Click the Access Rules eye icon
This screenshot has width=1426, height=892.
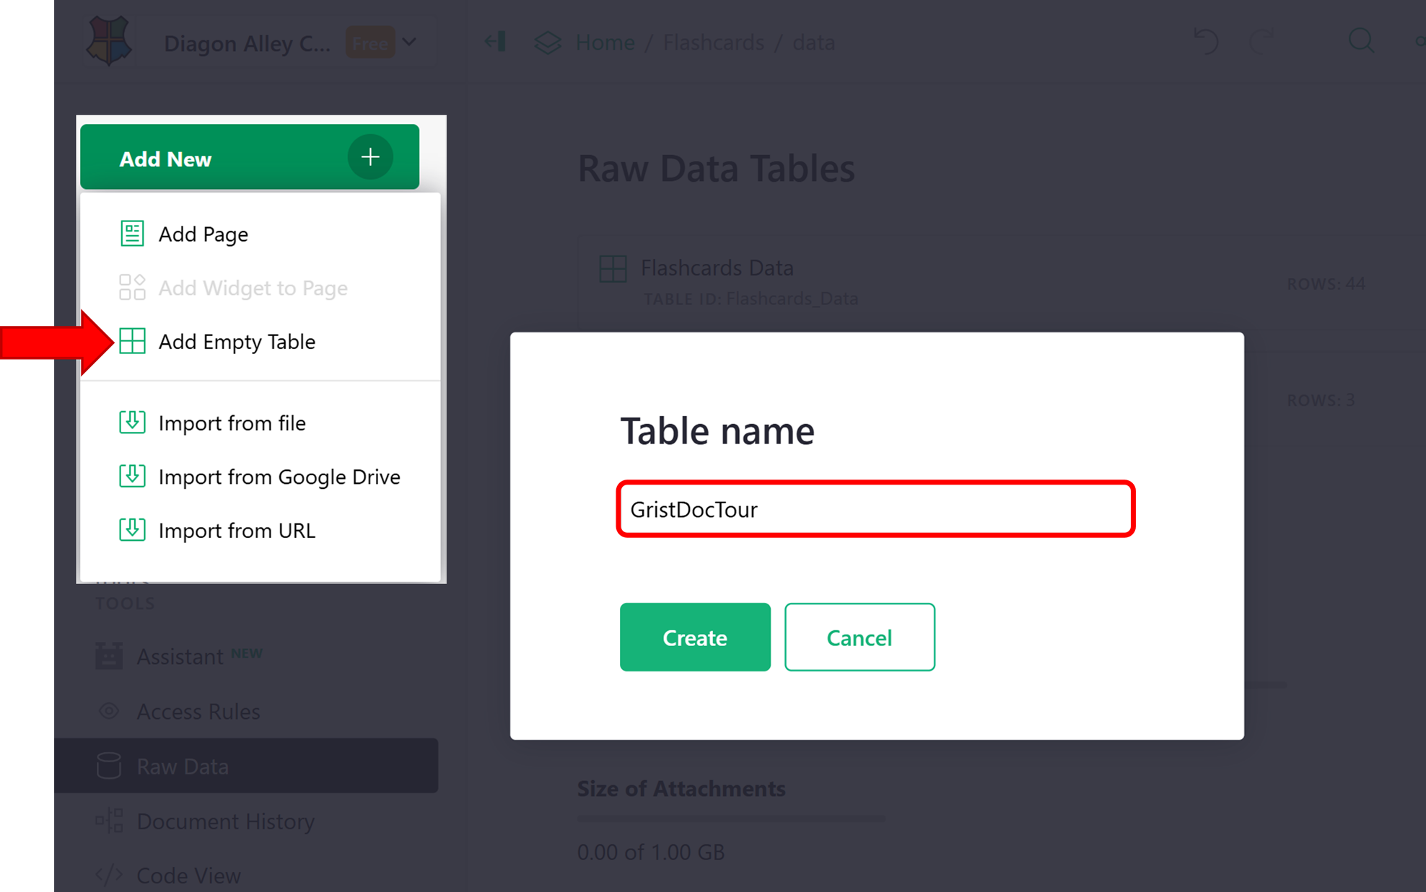[x=108, y=711]
